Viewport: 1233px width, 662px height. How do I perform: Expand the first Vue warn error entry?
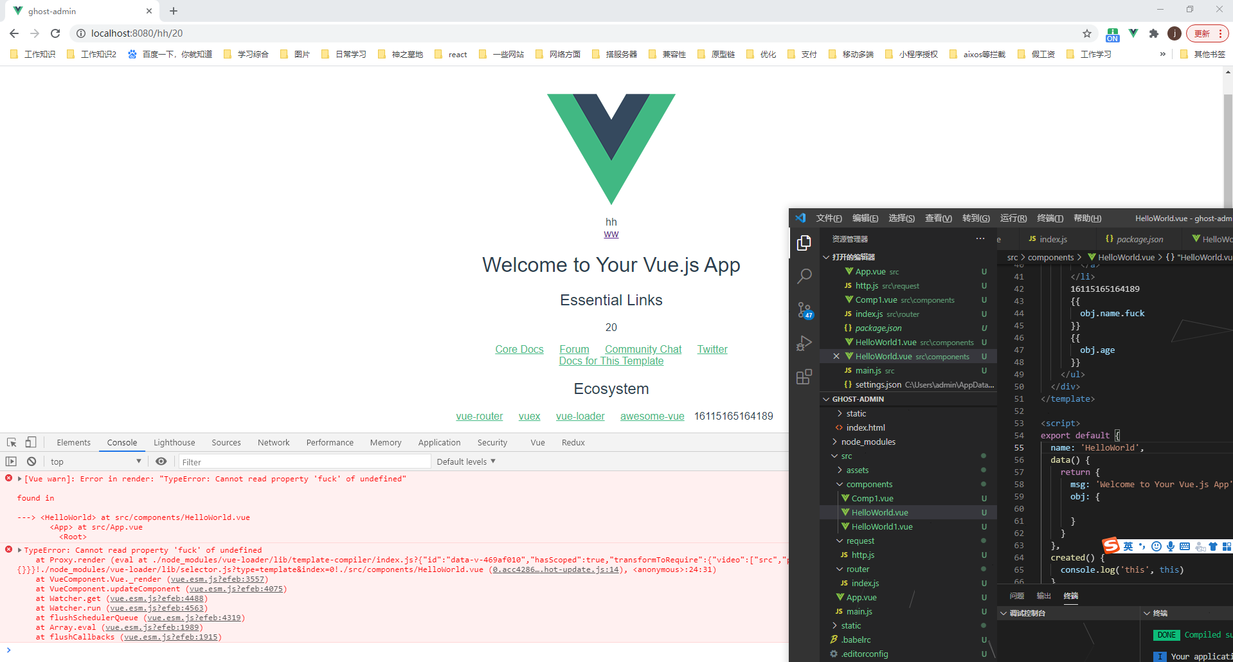pyautogui.click(x=20, y=479)
